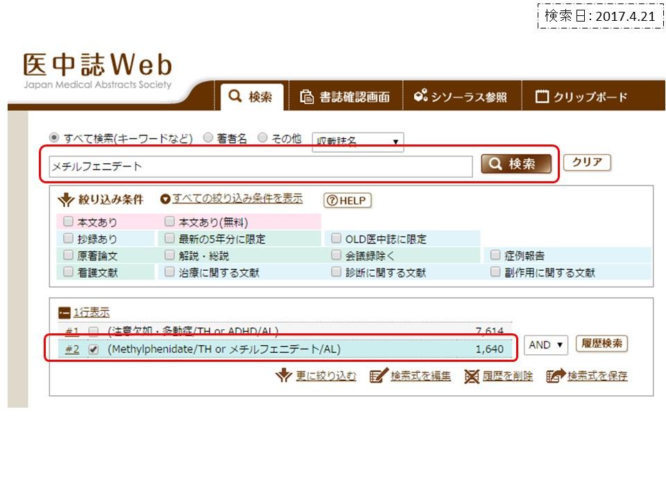The width and height of the screenshot is (666, 500).
Task: Click the funnel icon beside 更に絞り込む
Action: [x=283, y=376]
